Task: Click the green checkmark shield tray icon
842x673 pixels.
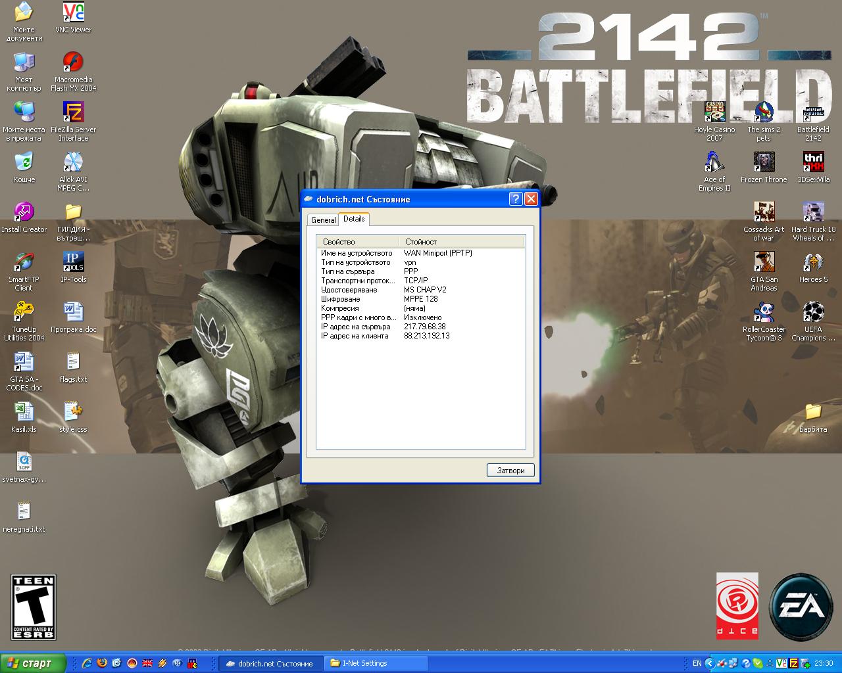Action: pos(758,664)
